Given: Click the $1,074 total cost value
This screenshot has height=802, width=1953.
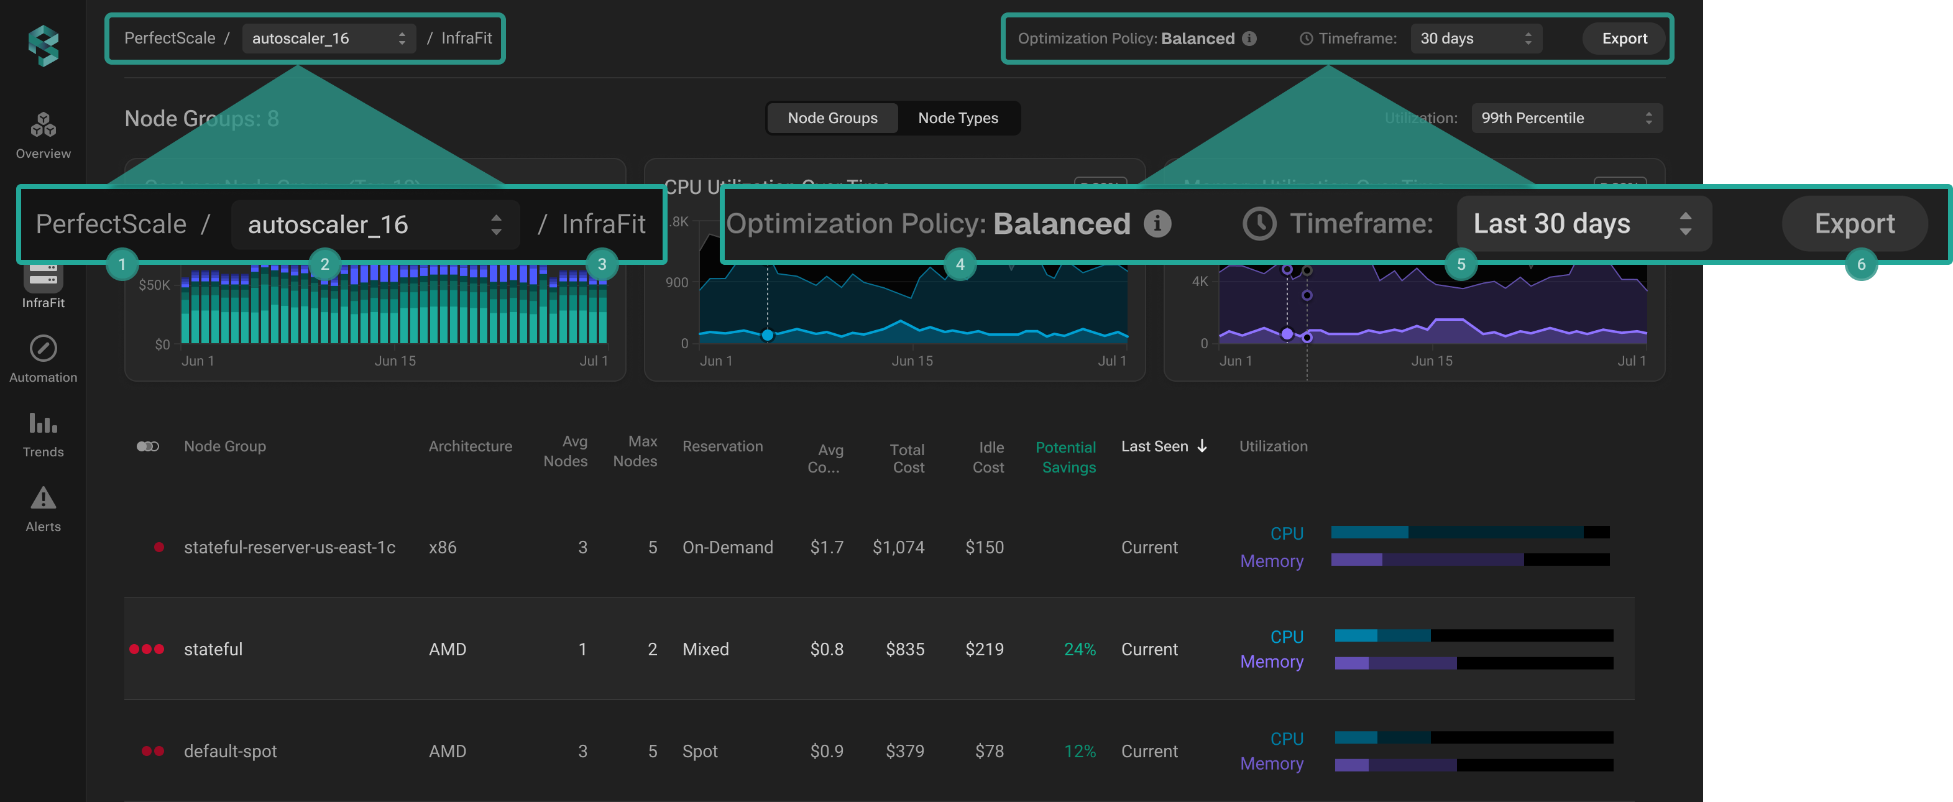Looking at the screenshot, I should click(x=898, y=547).
